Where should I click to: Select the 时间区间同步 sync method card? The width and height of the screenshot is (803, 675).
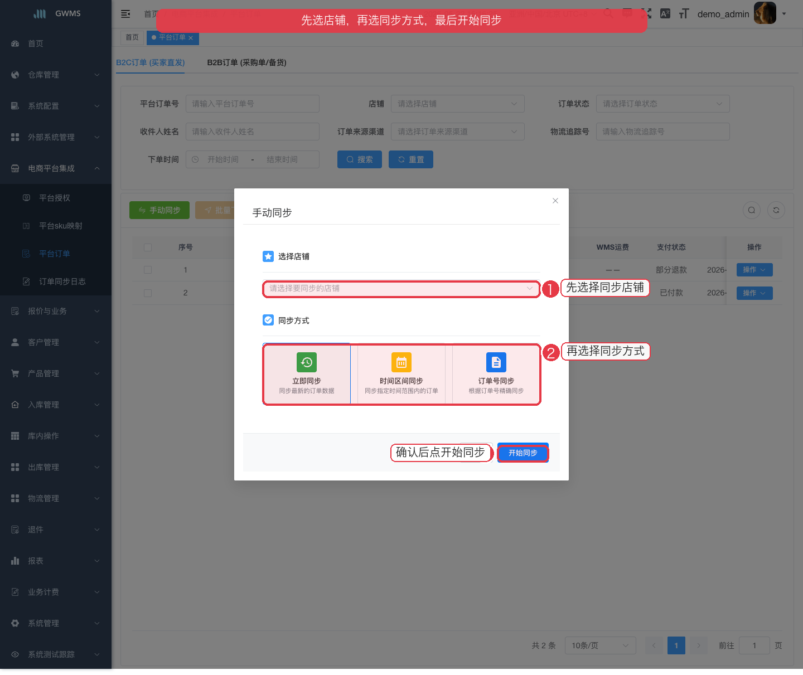401,374
